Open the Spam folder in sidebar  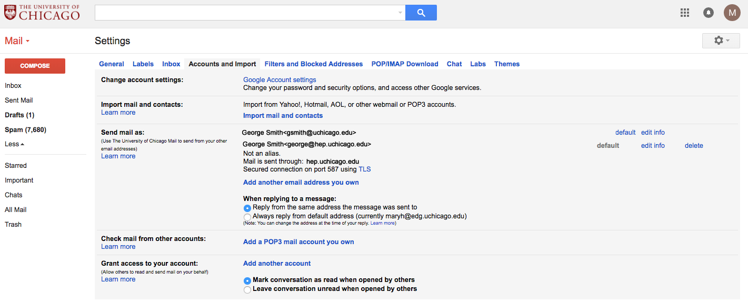coord(27,129)
